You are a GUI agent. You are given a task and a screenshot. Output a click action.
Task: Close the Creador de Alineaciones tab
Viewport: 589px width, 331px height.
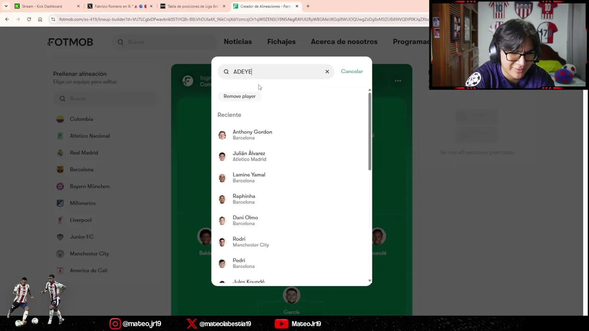297,6
